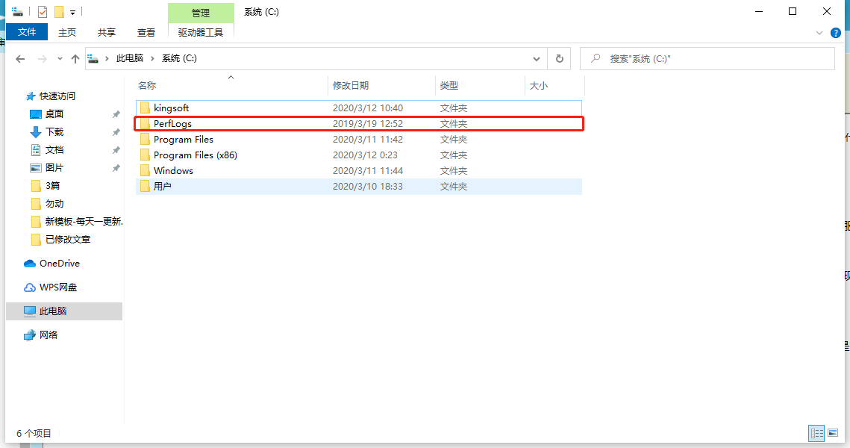Switch to the 查看 ribbon tab

coord(146,32)
